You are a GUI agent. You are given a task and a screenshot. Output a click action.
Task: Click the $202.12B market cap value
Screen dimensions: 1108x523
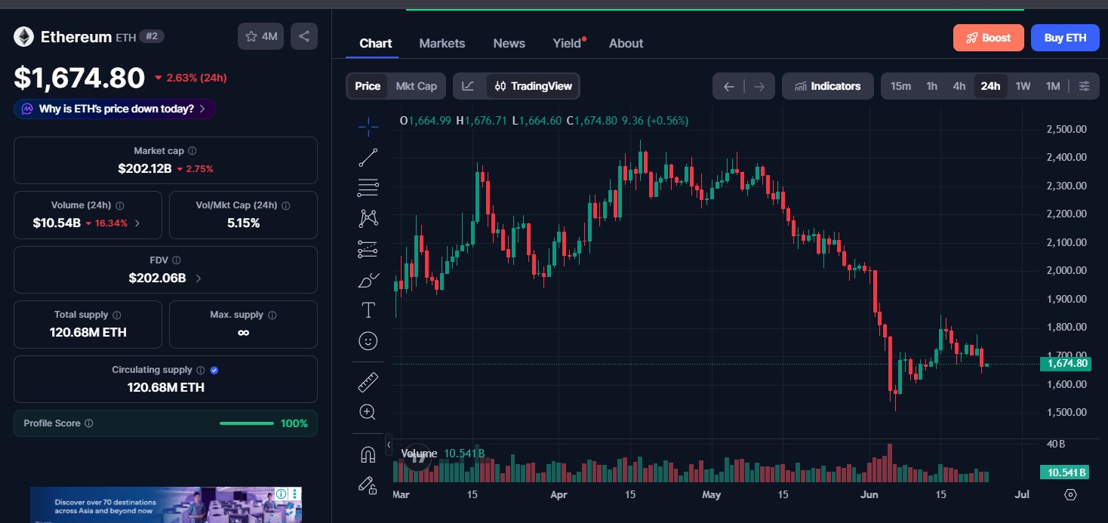(145, 168)
